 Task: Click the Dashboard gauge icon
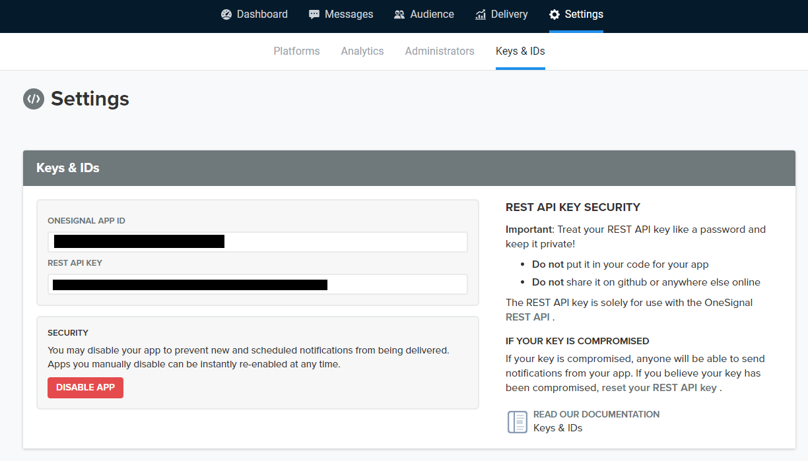[x=226, y=15]
